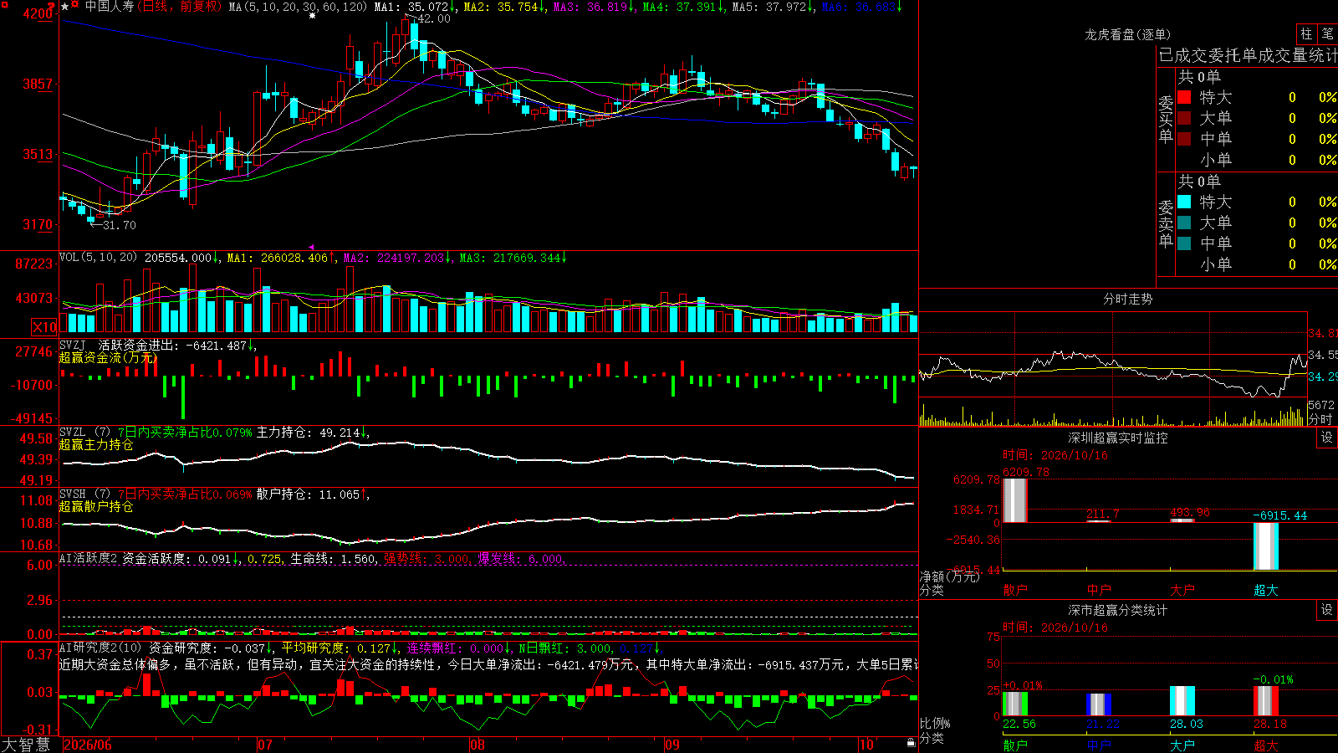Click the 超大 bar showing -6915.44

[1266, 546]
